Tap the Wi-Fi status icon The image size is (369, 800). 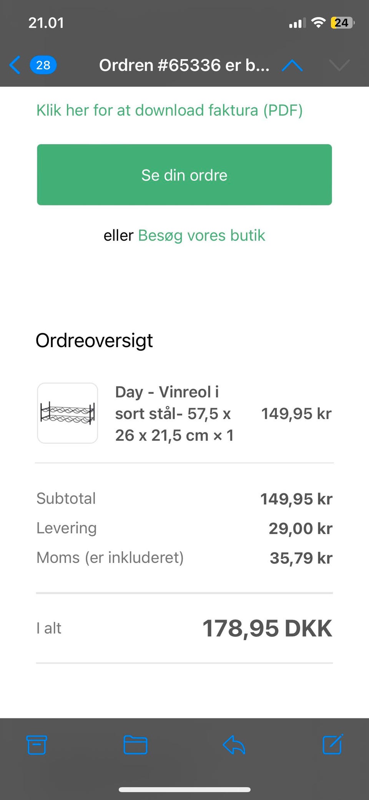click(x=318, y=23)
